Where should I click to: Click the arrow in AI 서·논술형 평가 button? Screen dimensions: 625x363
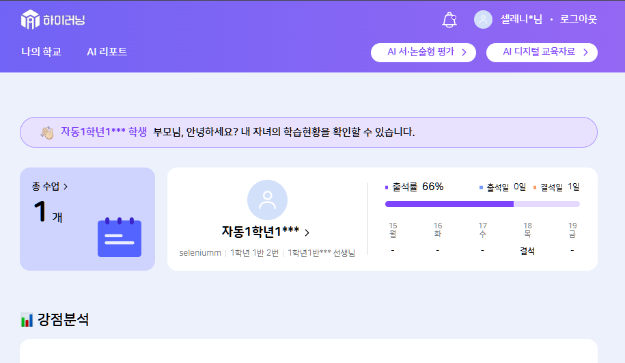(x=464, y=52)
